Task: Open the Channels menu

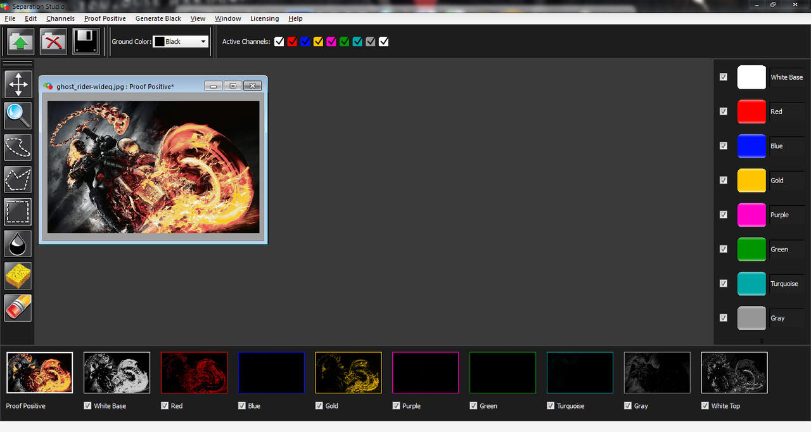Action: pyautogui.click(x=60, y=18)
